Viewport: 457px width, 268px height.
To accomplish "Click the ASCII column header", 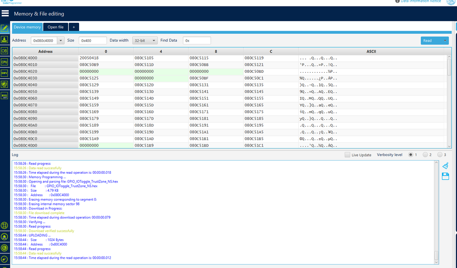I will (371, 51).
